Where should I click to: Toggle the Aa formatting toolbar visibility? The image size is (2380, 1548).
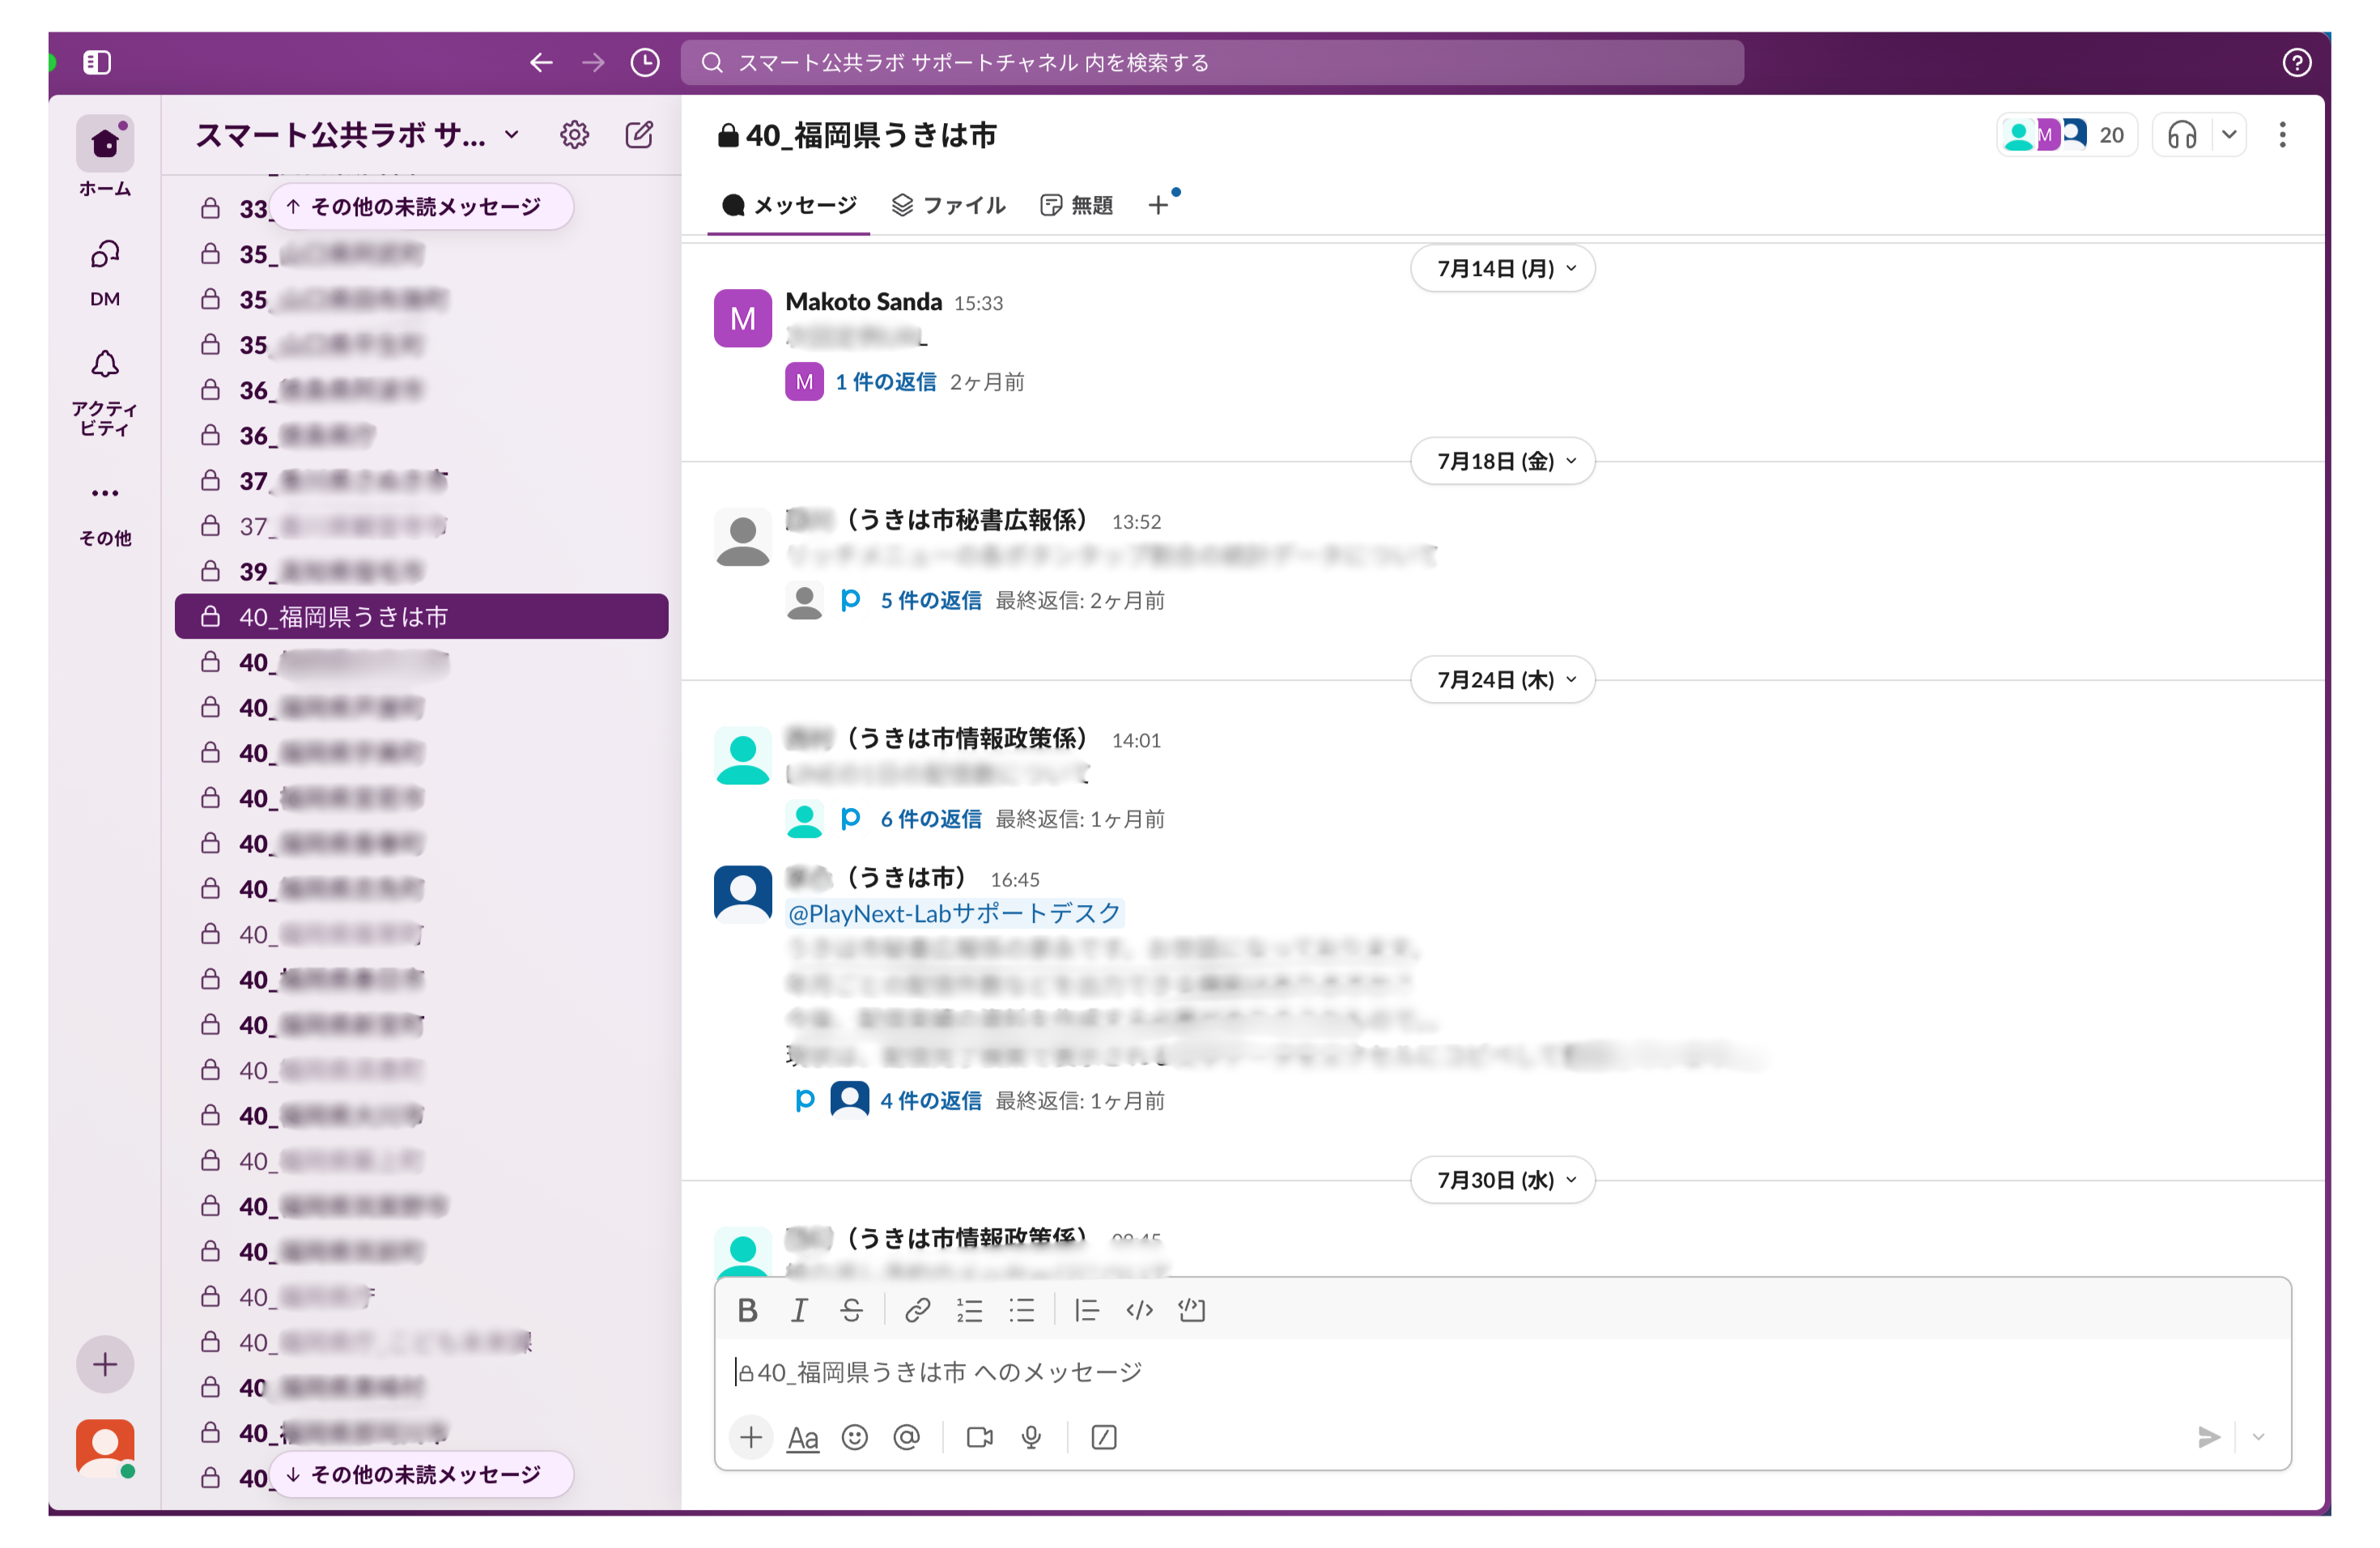[802, 1437]
